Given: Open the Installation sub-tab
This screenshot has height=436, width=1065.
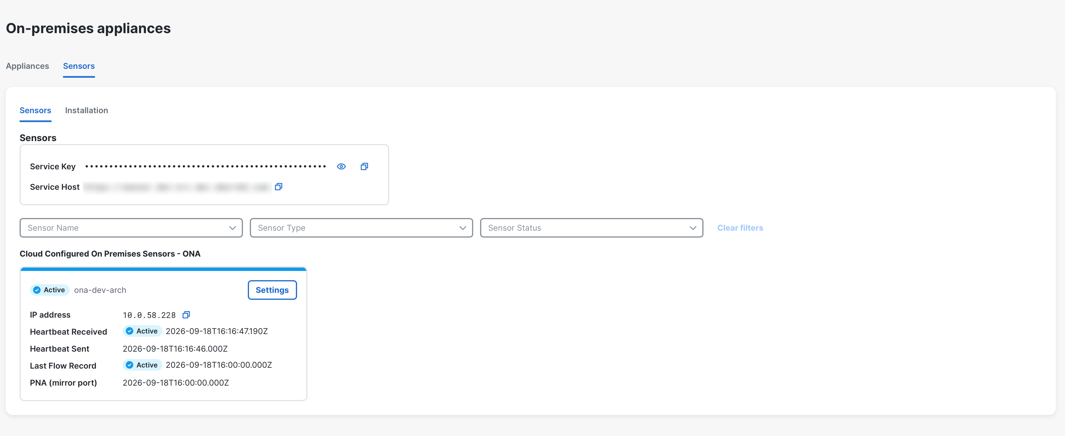Looking at the screenshot, I should 86,111.
